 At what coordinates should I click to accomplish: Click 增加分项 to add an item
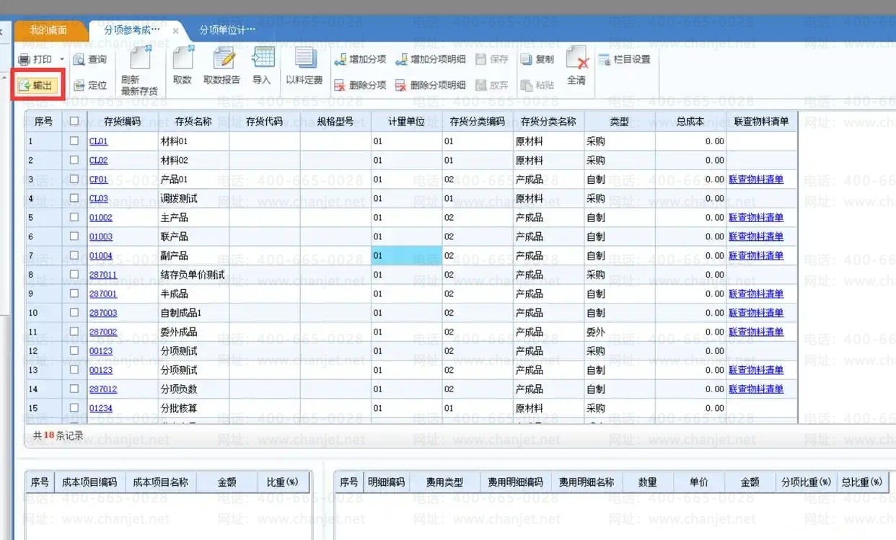click(x=341, y=60)
